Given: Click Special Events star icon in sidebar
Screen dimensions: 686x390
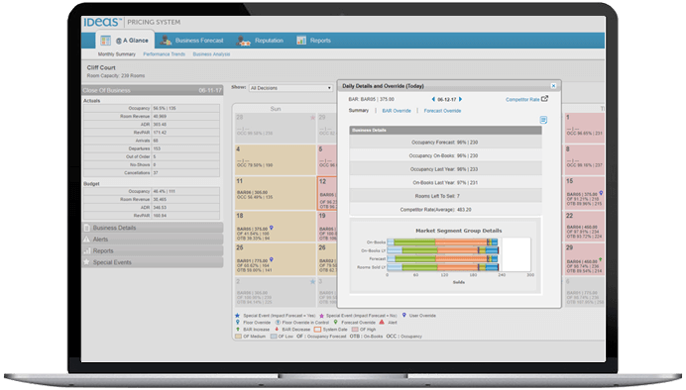Looking at the screenshot, I should pos(86,262).
